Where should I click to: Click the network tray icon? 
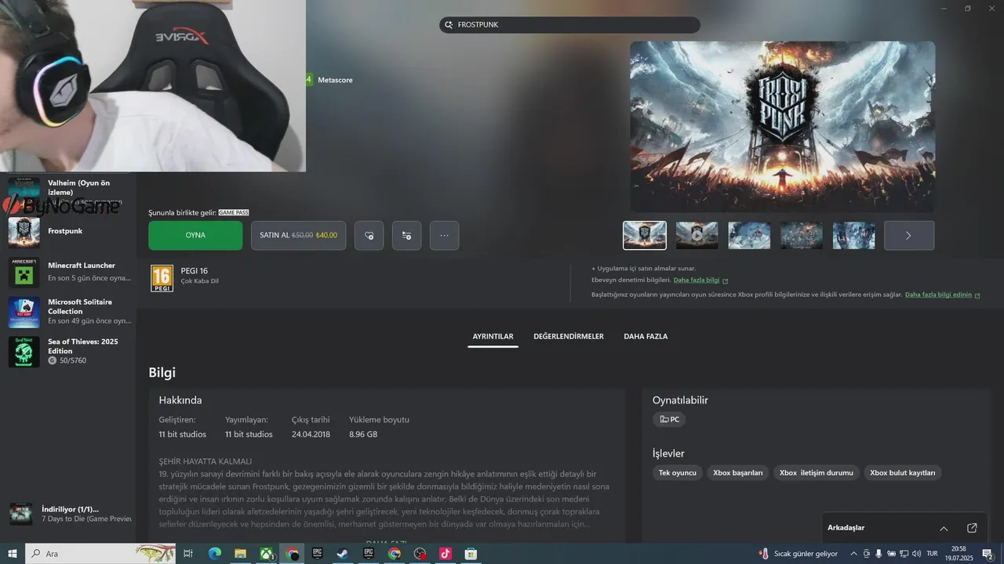coord(904,554)
